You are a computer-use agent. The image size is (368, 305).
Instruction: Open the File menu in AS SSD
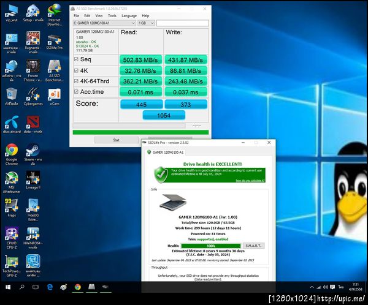[x=76, y=16]
